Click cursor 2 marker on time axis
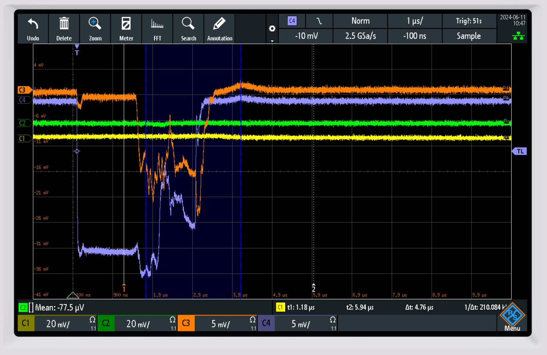This screenshot has width=547, height=355. 313,288
